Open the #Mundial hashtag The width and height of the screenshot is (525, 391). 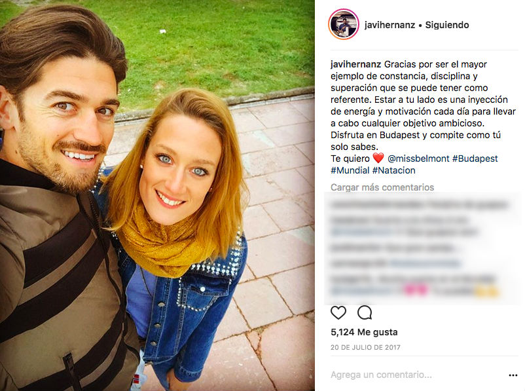pos(350,170)
